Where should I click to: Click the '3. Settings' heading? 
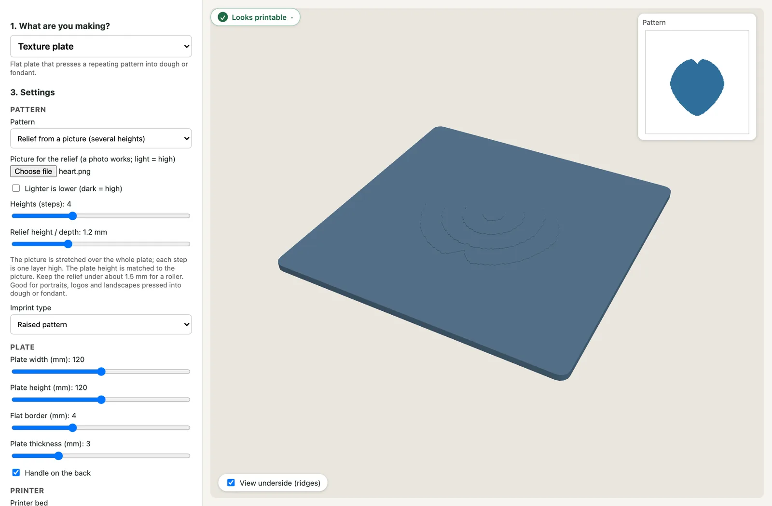[33, 93]
